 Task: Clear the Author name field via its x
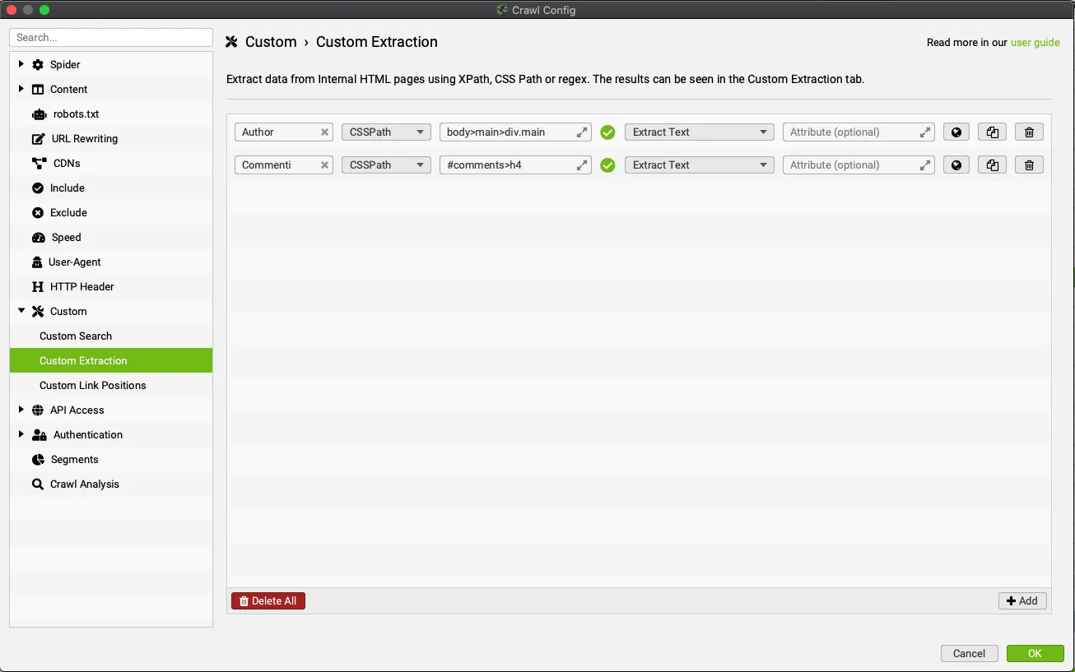coord(324,132)
